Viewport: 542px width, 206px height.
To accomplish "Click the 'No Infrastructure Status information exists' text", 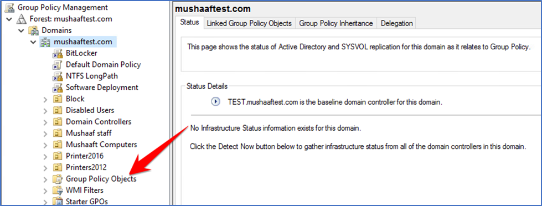I will (x=276, y=128).
